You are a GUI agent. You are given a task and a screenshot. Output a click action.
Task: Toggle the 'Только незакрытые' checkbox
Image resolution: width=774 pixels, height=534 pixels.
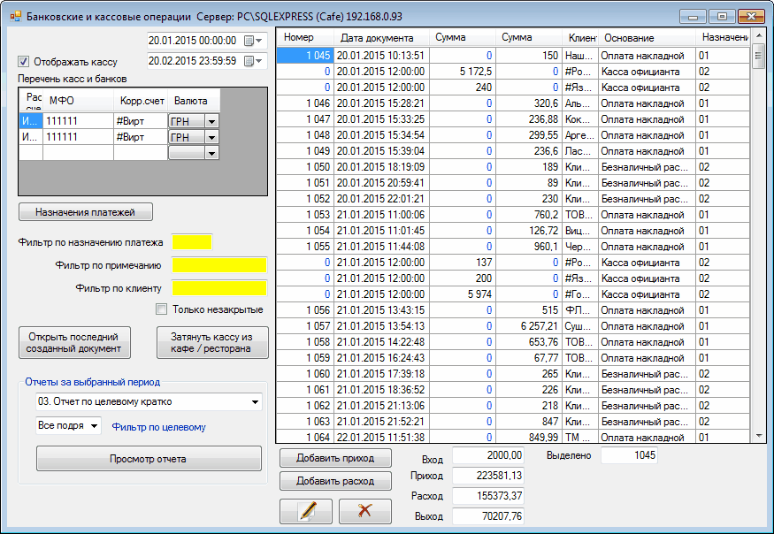click(161, 309)
